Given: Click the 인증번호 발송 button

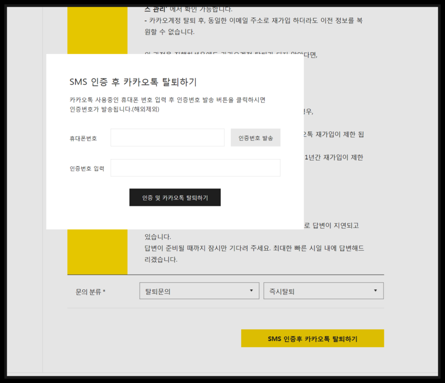Looking at the screenshot, I should [255, 137].
